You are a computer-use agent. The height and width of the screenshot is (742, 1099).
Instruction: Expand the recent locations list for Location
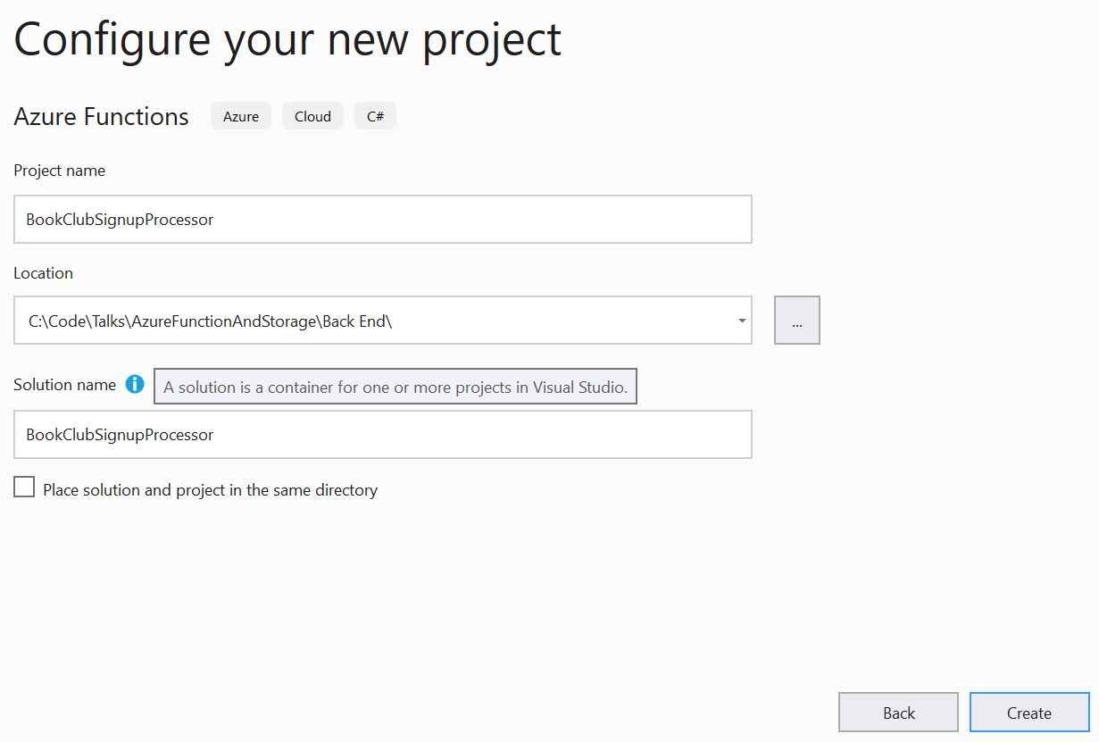741,320
